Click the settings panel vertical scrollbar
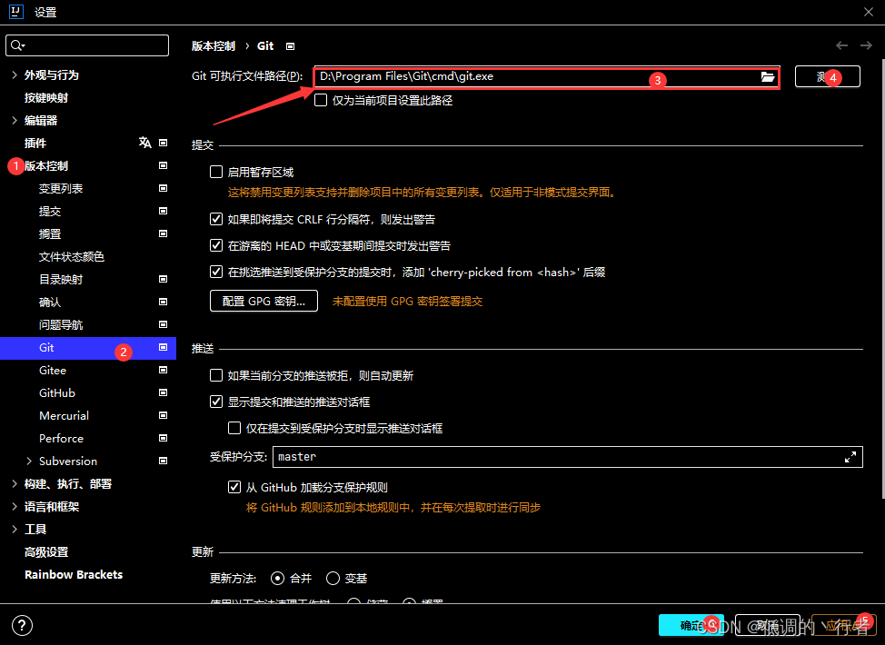The width and height of the screenshot is (885, 645). 883,280
